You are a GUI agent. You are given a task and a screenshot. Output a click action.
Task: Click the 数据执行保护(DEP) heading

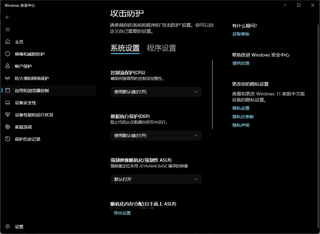click(130, 116)
